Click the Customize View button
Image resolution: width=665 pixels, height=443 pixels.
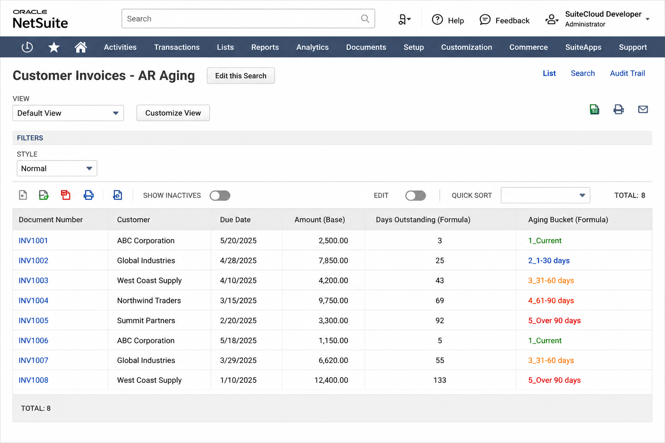click(173, 113)
